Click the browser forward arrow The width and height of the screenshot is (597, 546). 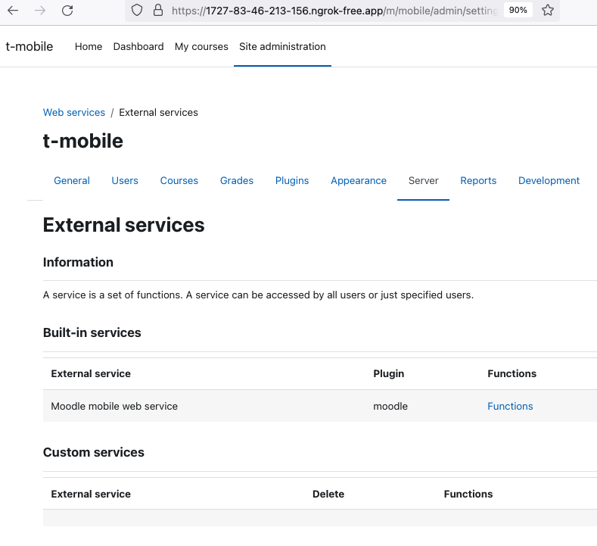(x=40, y=11)
